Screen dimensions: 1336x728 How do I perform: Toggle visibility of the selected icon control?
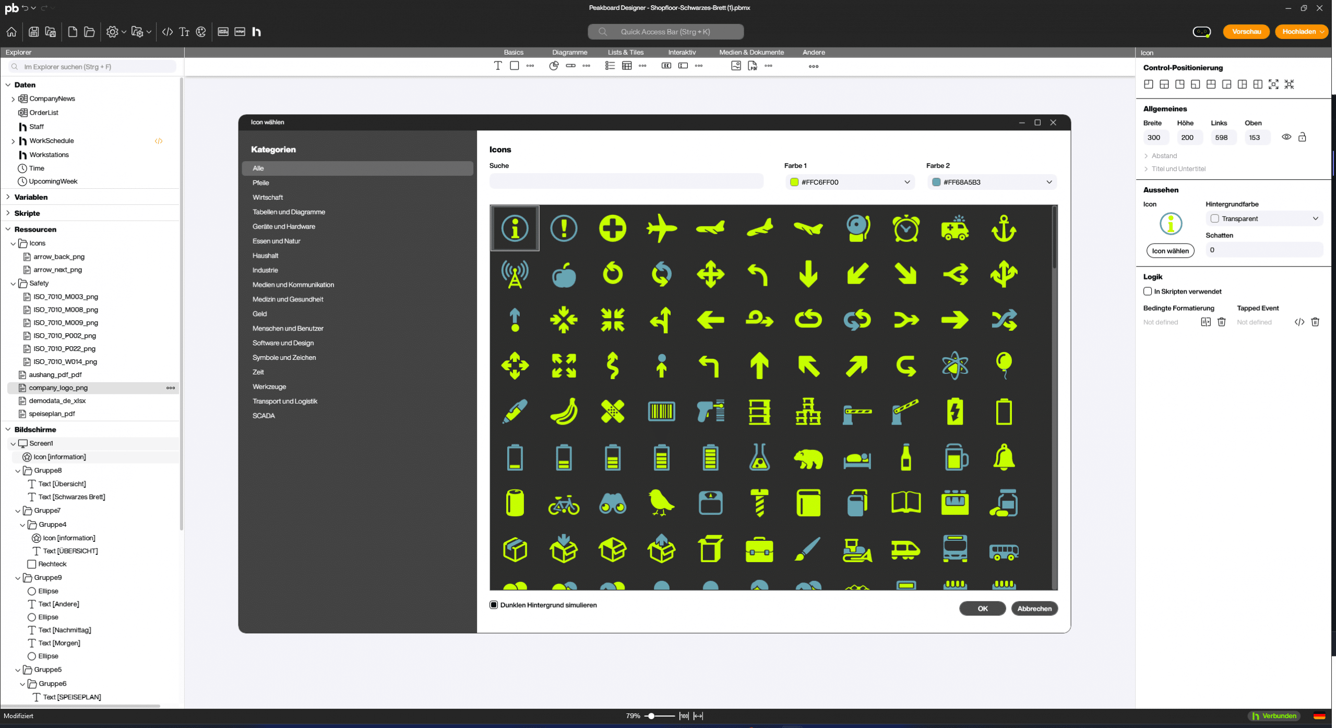click(x=1286, y=137)
